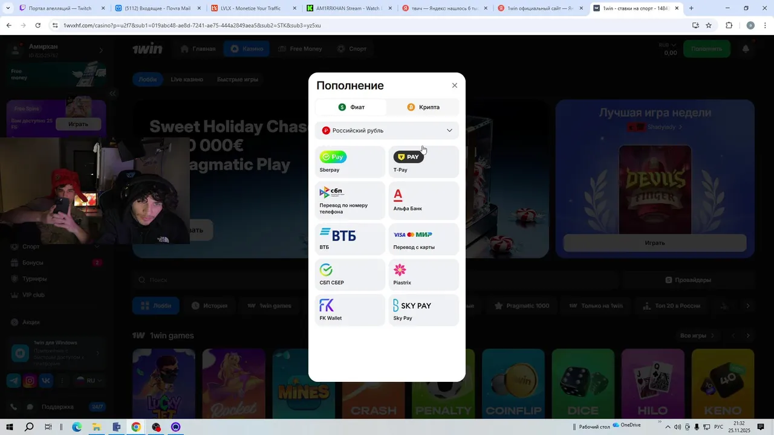Open Спорт in top navigation
774x435 pixels.
pyautogui.click(x=351, y=49)
